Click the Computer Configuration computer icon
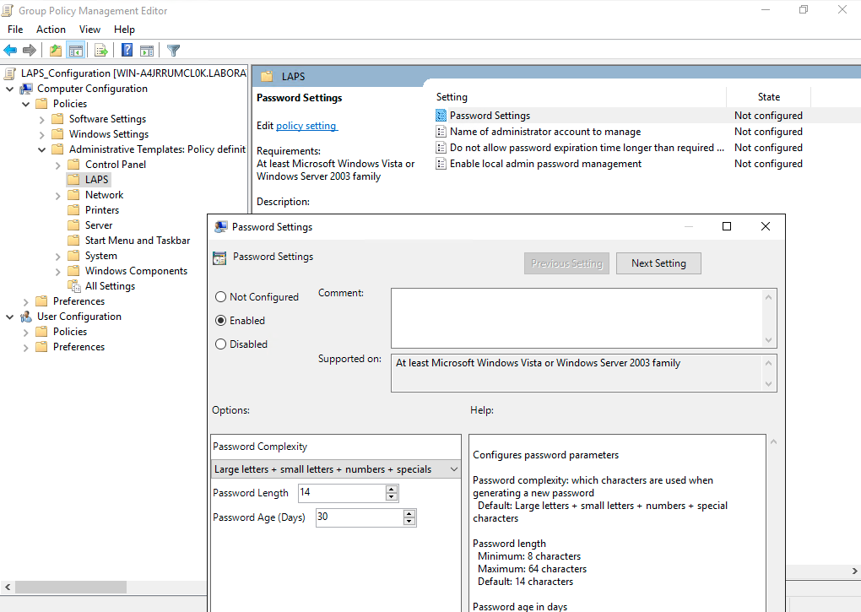This screenshot has height=612, width=861. pyautogui.click(x=26, y=89)
